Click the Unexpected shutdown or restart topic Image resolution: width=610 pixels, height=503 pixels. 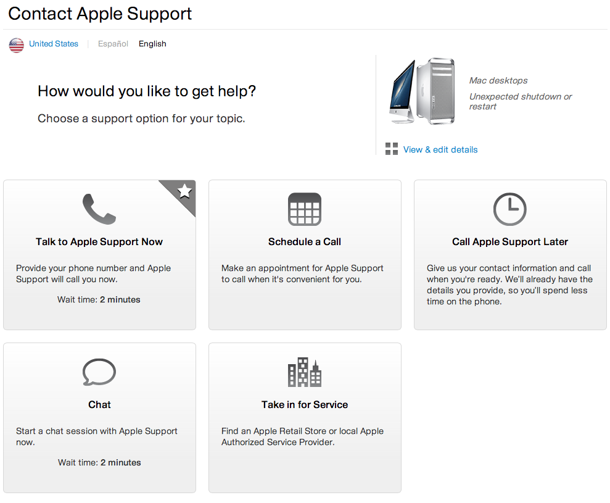(x=520, y=101)
